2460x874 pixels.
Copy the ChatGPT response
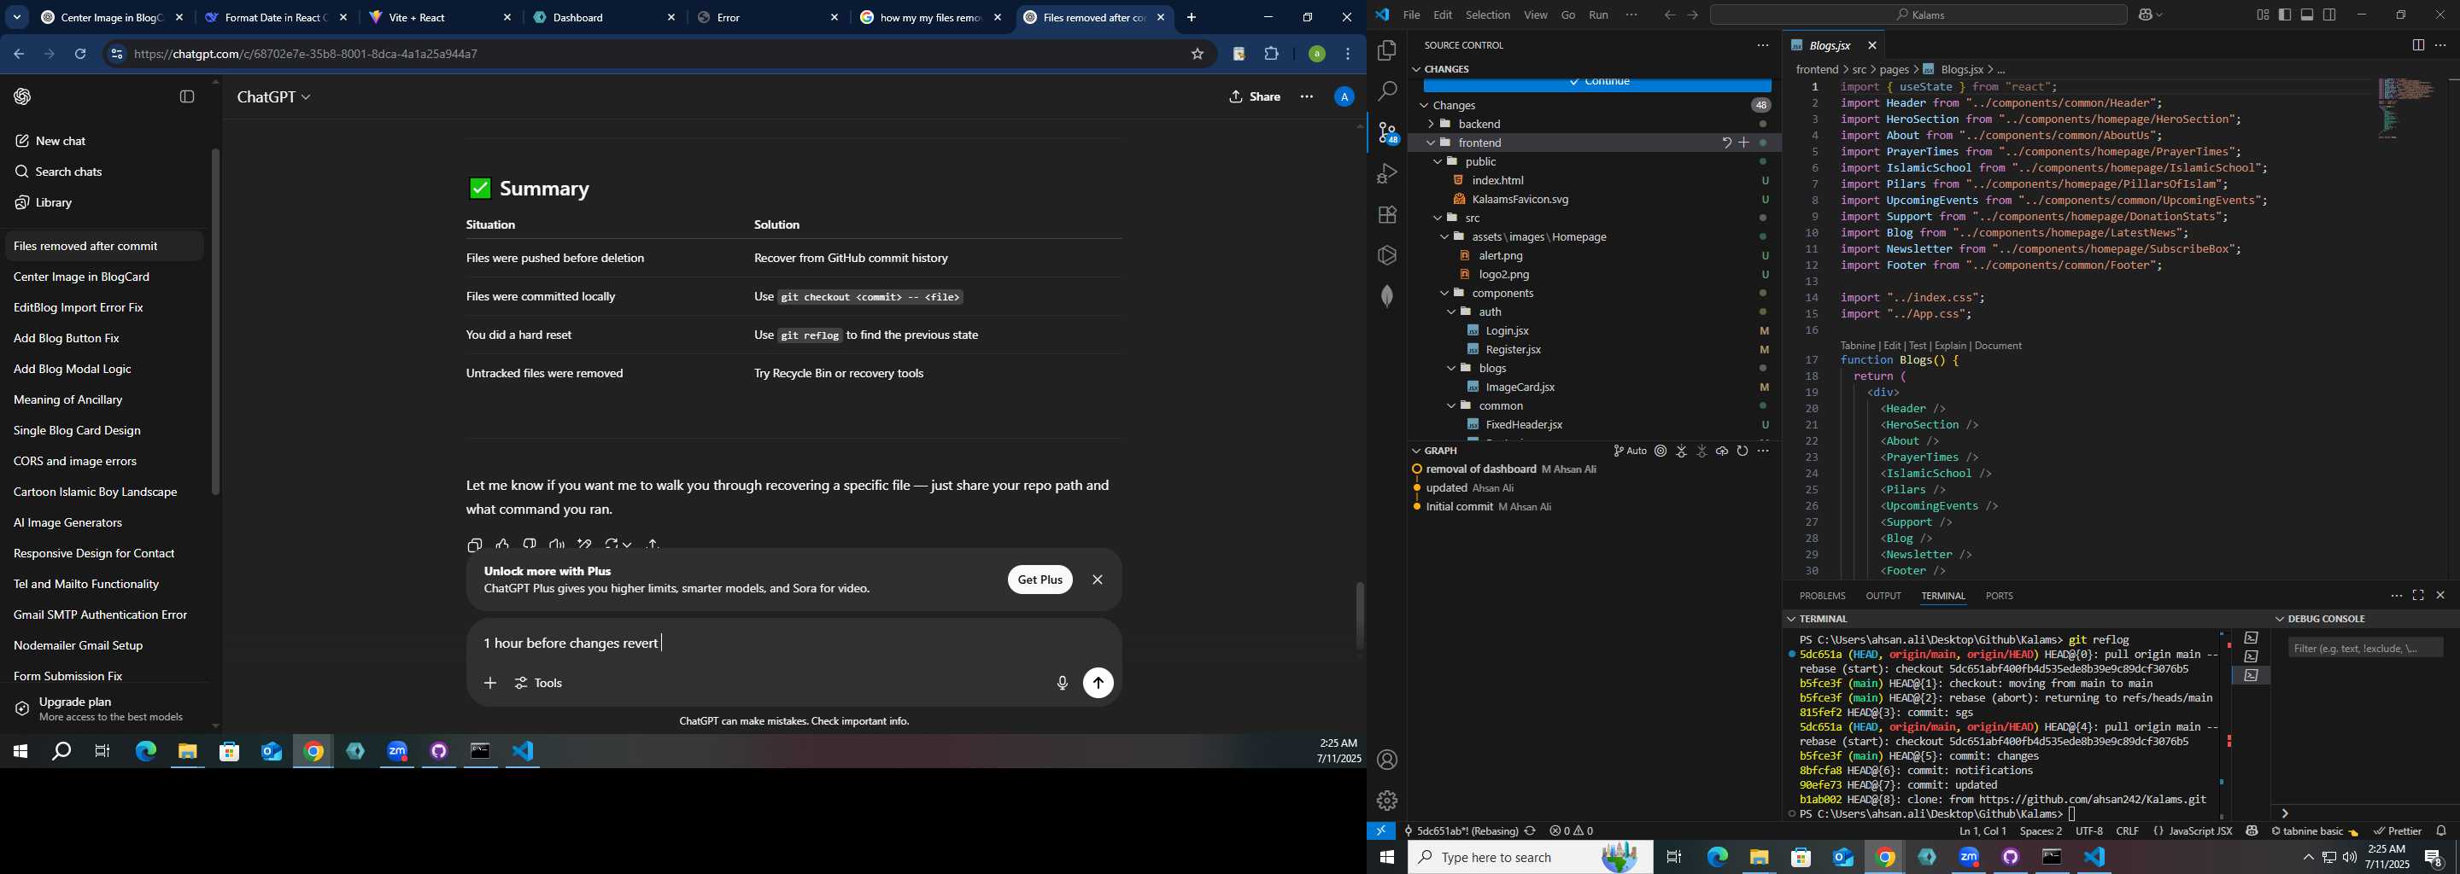[475, 545]
